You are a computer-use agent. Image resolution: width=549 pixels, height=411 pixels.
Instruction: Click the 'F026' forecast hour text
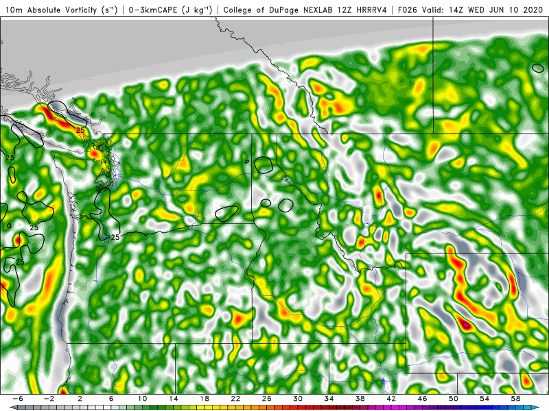(408, 10)
